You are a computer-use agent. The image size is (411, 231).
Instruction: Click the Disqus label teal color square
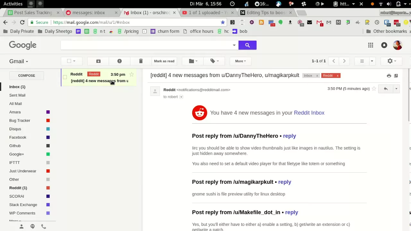point(48,129)
